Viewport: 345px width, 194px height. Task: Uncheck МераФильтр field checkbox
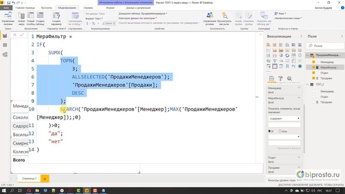point(314,67)
